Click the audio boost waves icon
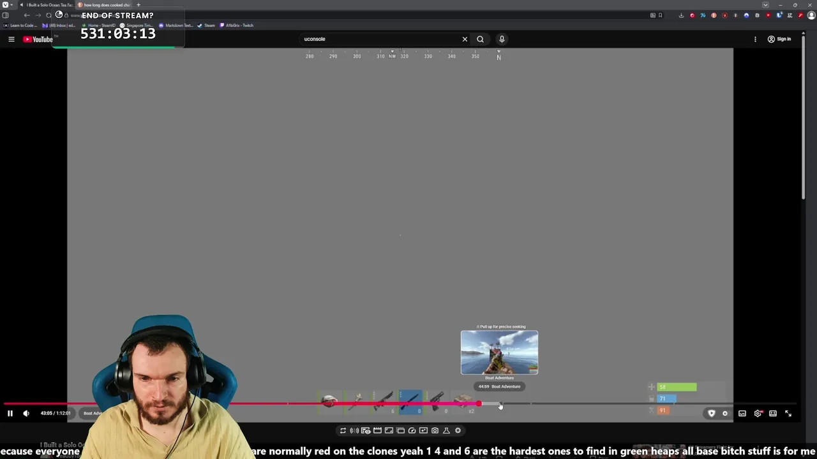Screen dimensions: 817x459 [x=354, y=430]
